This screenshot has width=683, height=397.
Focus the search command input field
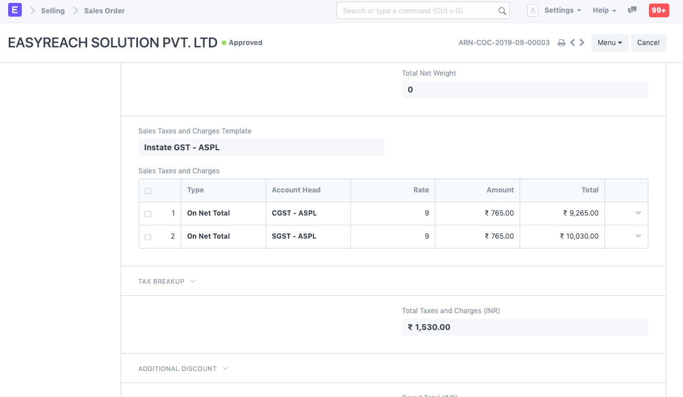tap(417, 10)
